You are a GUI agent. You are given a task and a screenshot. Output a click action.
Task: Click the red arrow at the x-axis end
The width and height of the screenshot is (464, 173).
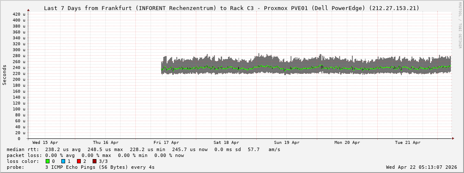[x=453, y=138]
